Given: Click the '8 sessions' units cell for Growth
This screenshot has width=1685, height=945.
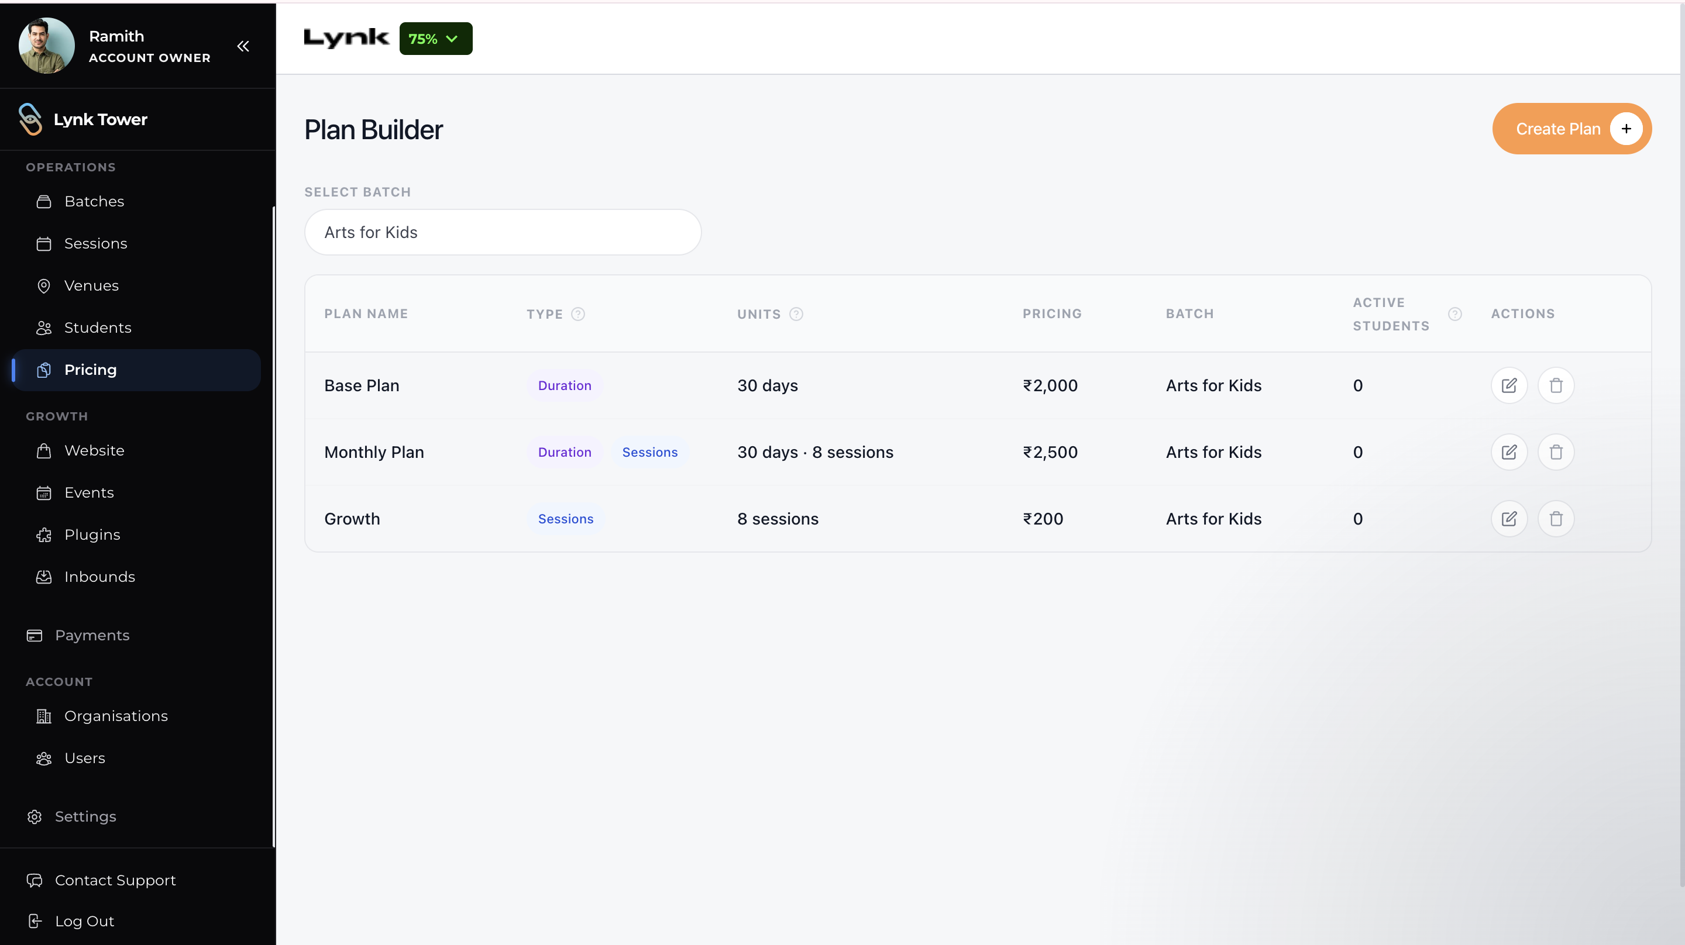Looking at the screenshot, I should (x=778, y=519).
